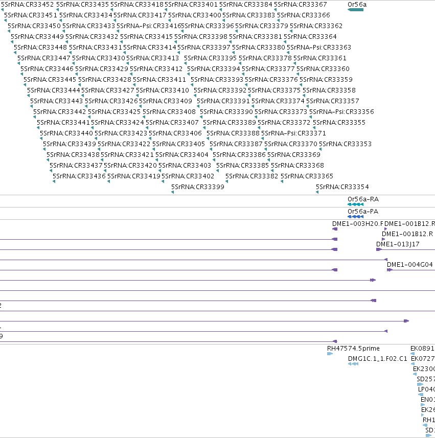Click the DMG1C.1_1.F02.C1 EST arrow glyph
Viewport: 435px width, 438px height.
(x=353, y=364)
